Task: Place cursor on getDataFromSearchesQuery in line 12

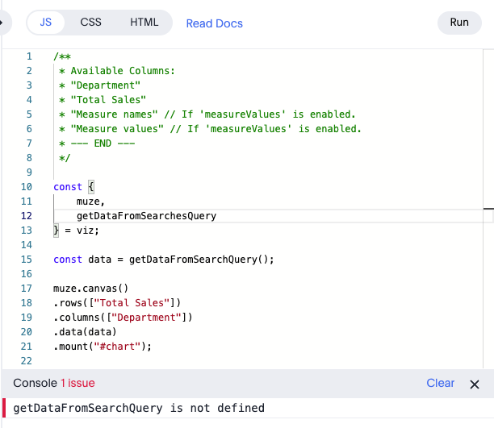Action: tap(146, 216)
